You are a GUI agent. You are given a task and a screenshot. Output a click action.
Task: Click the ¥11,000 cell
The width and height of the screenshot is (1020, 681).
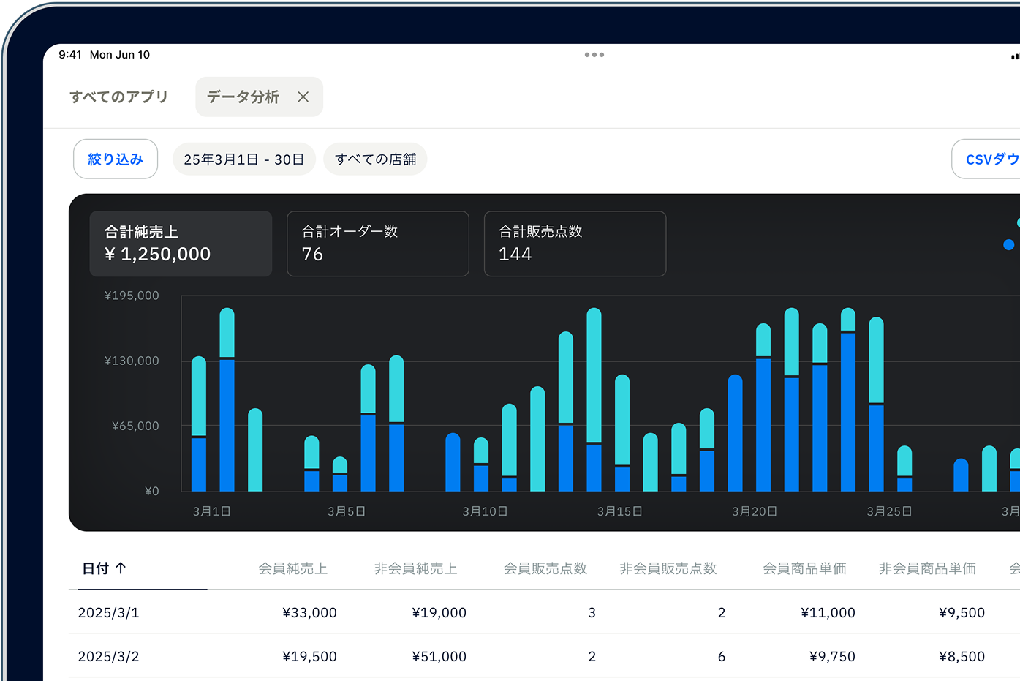pyautogui.click(x=828, y=612)
